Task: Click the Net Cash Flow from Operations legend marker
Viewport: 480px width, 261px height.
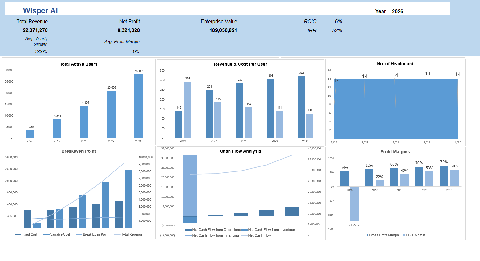Action: [x=188, y=230]
